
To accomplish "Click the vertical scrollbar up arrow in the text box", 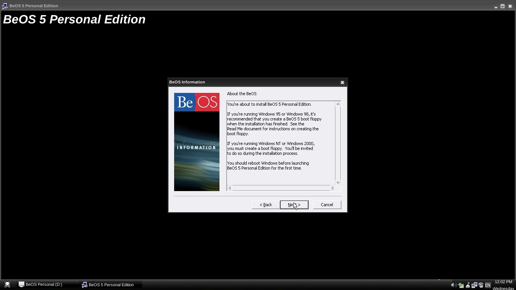I will (338, 104).
